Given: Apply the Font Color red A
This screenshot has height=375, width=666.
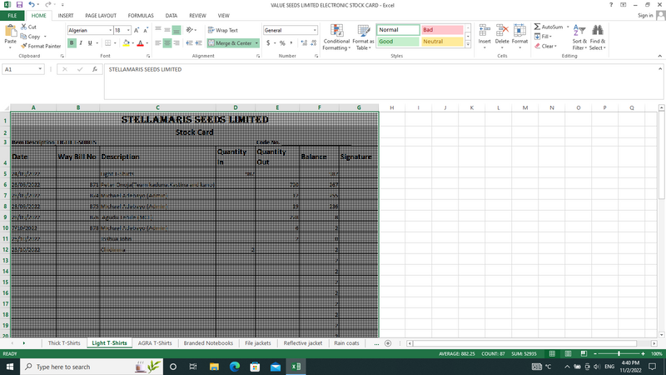Looking at the screenshot, I should tap(140, 43).
